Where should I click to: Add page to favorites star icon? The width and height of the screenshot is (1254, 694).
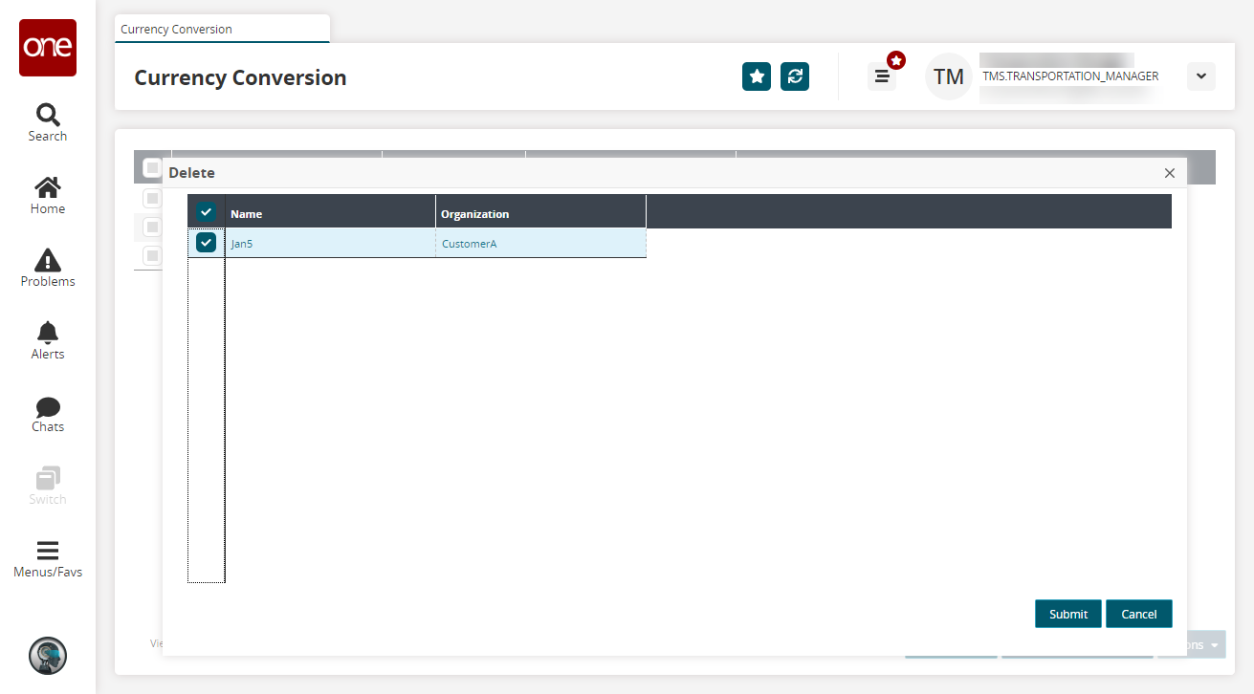pos(757,76)
